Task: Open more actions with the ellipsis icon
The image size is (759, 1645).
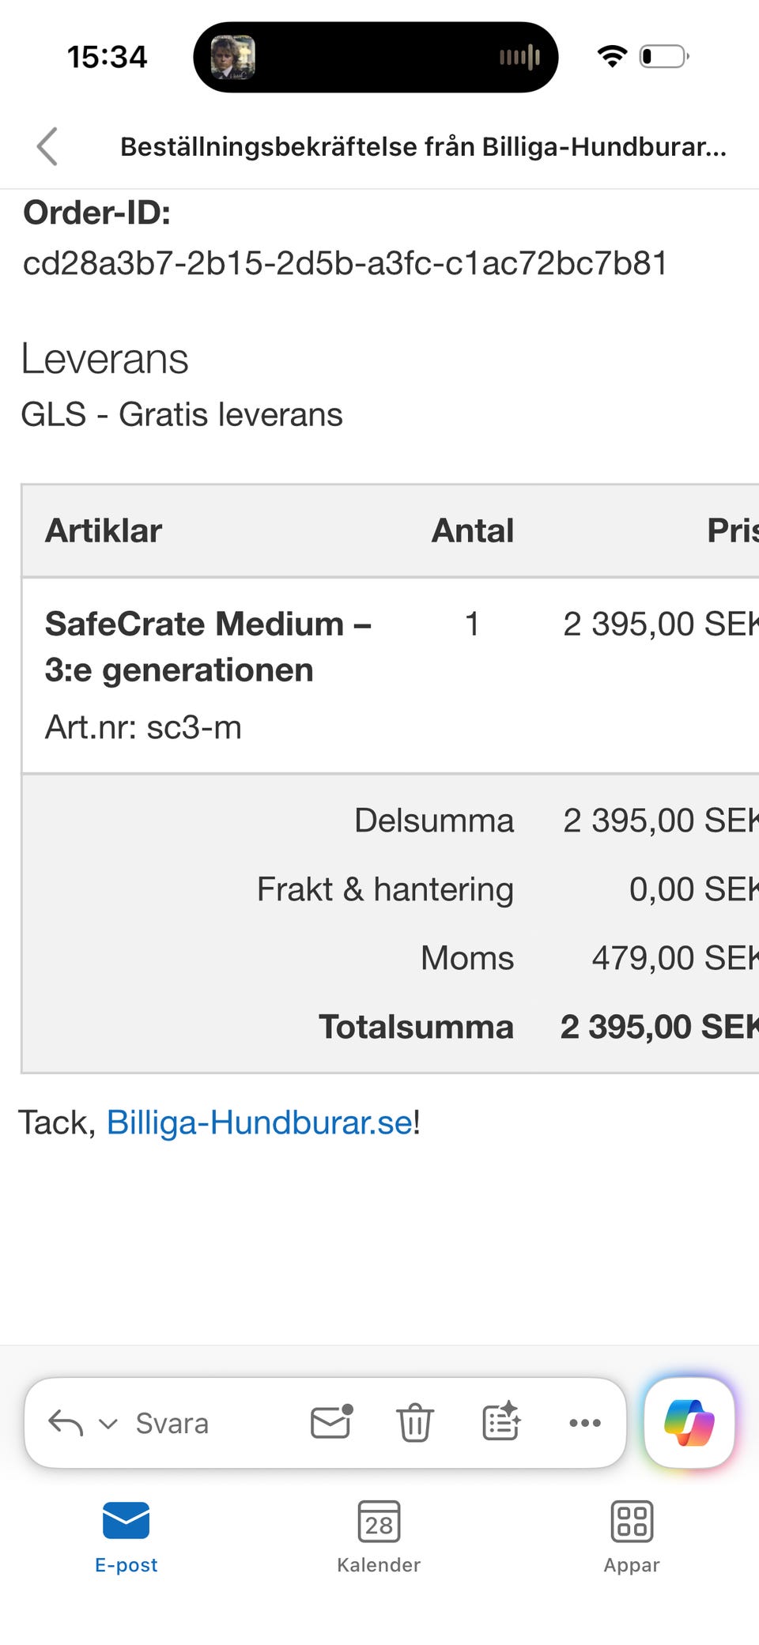Action: [583, 1423]
